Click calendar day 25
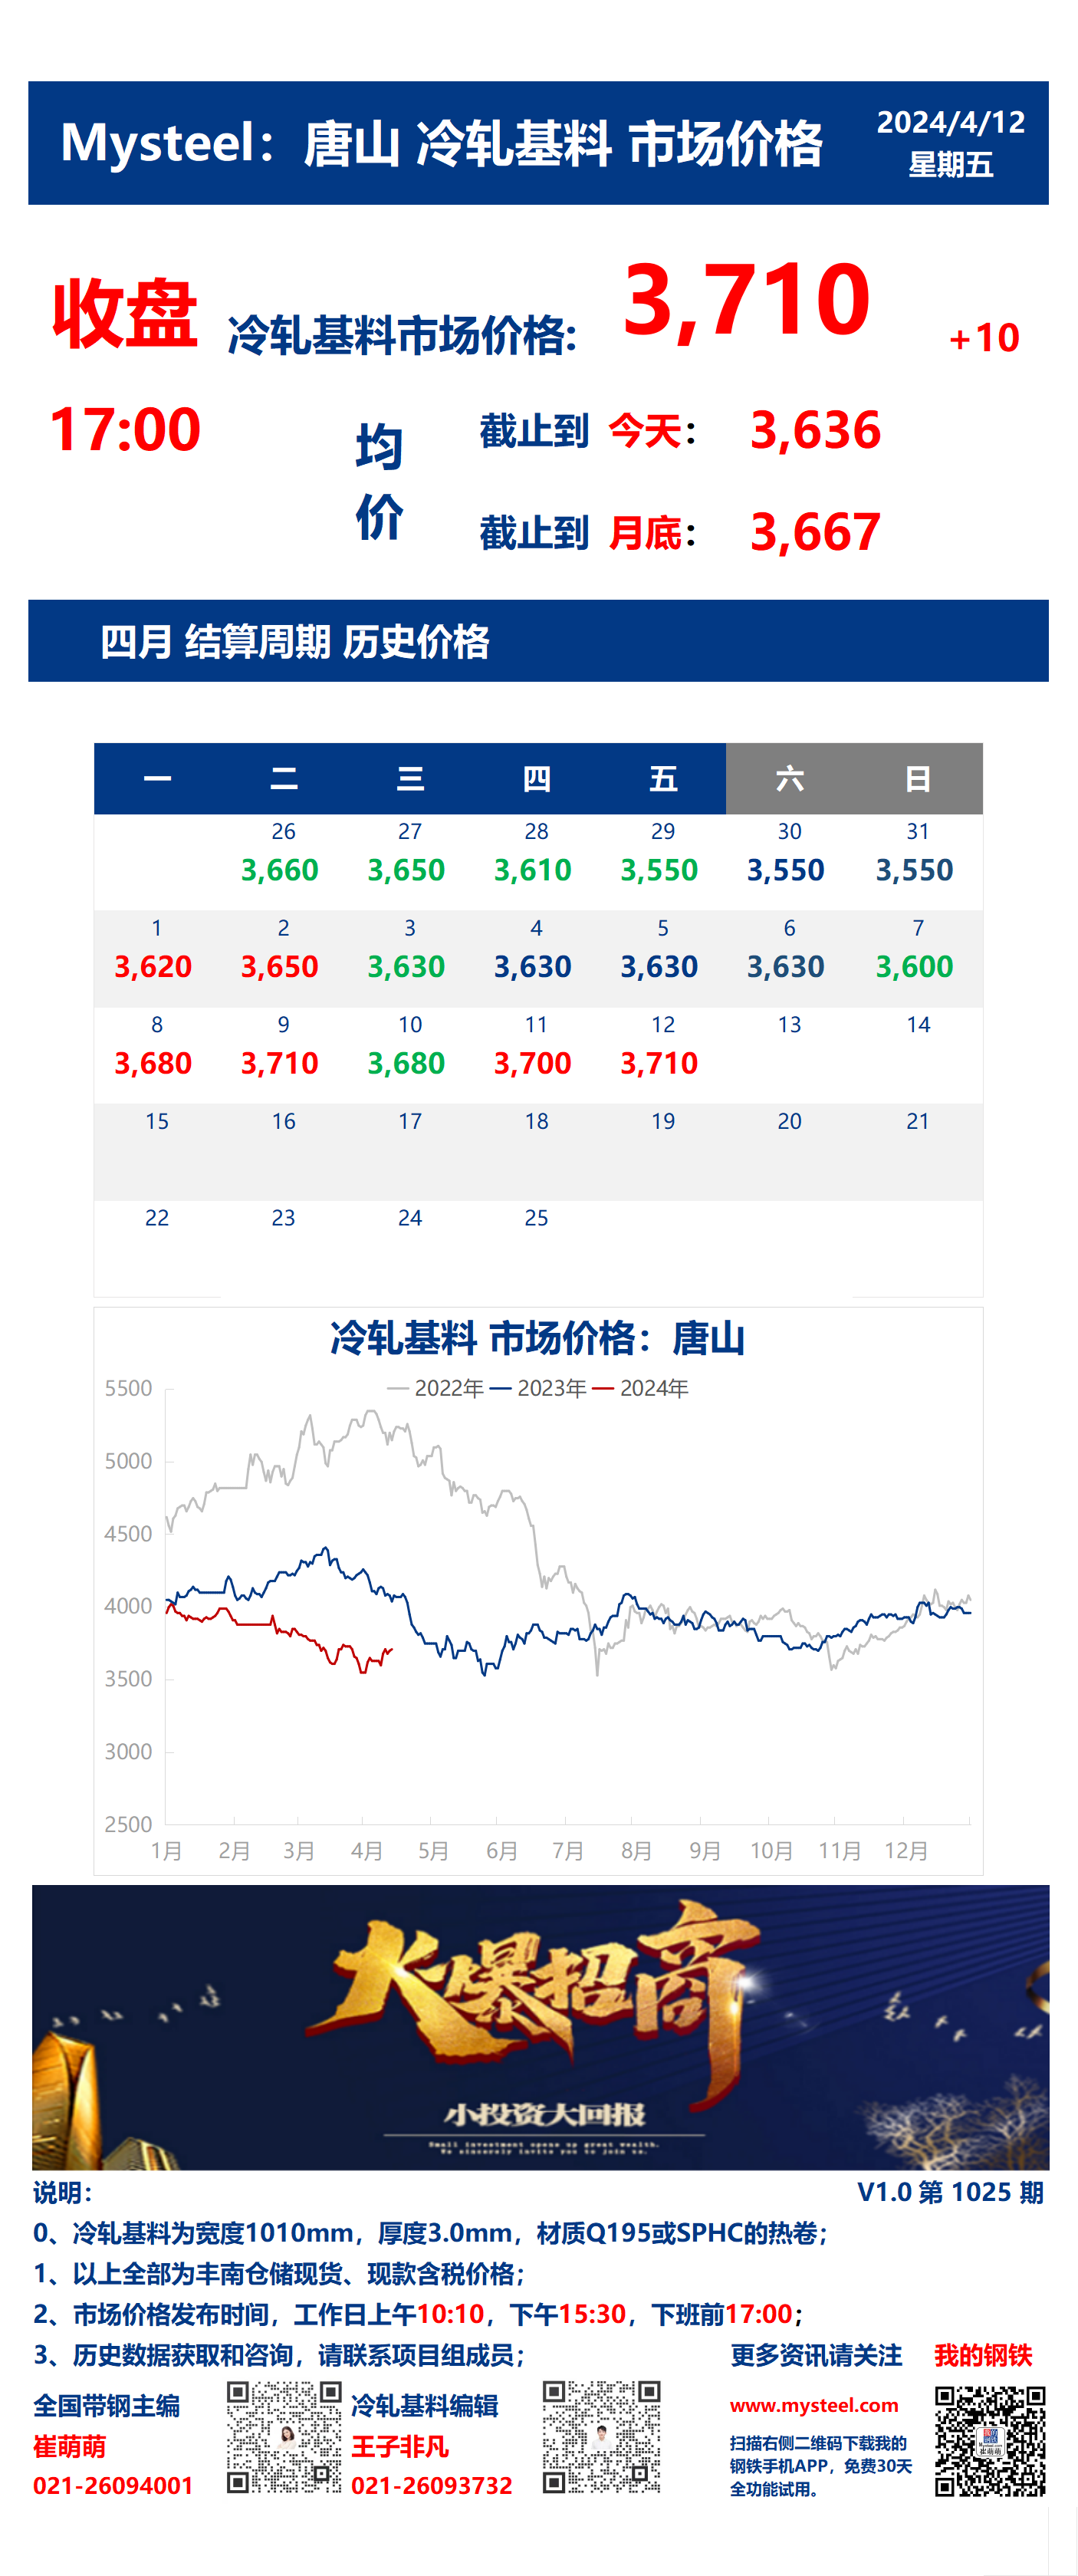This screenshot has width=1078, height=2576. point(537,1218)
